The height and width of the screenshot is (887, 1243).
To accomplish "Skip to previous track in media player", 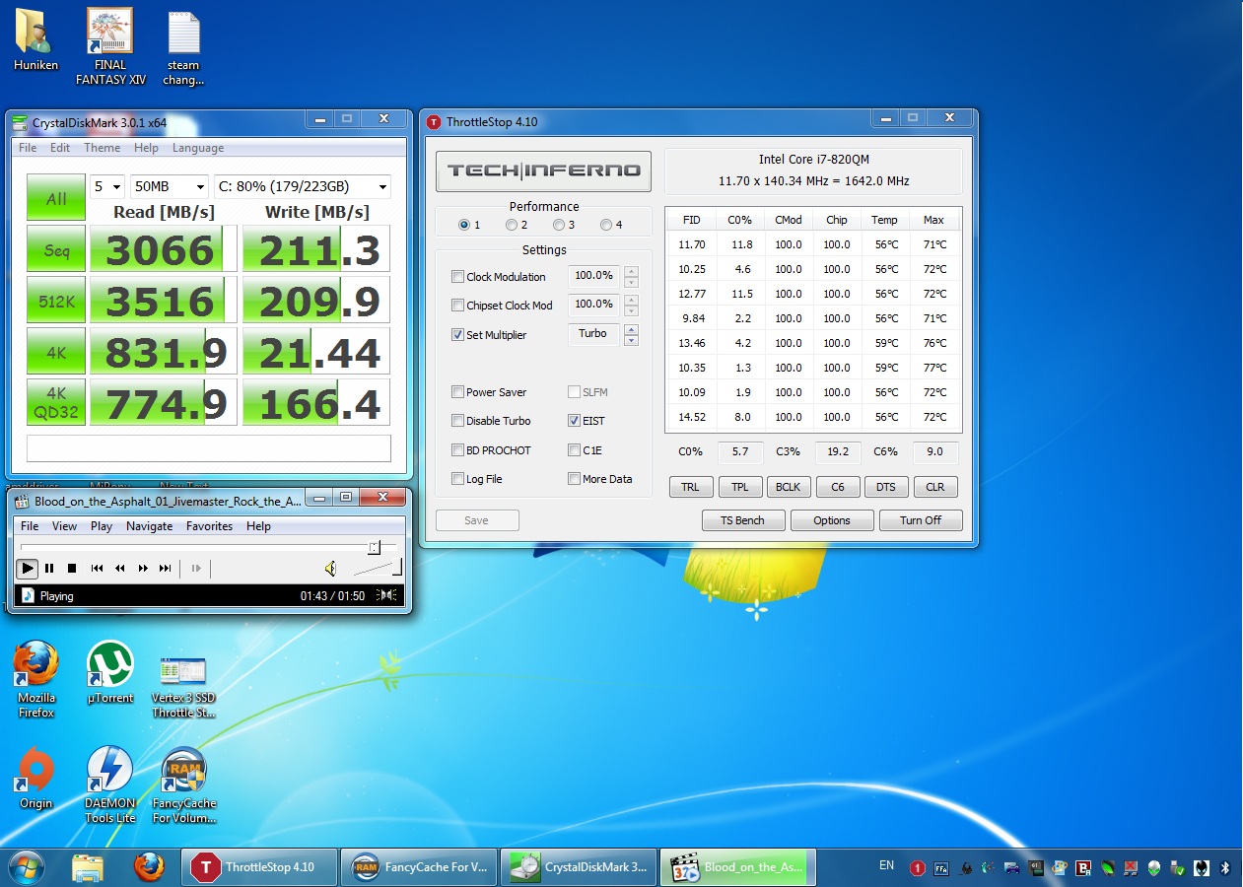I will pyautogui.click(x=97, y=568).
